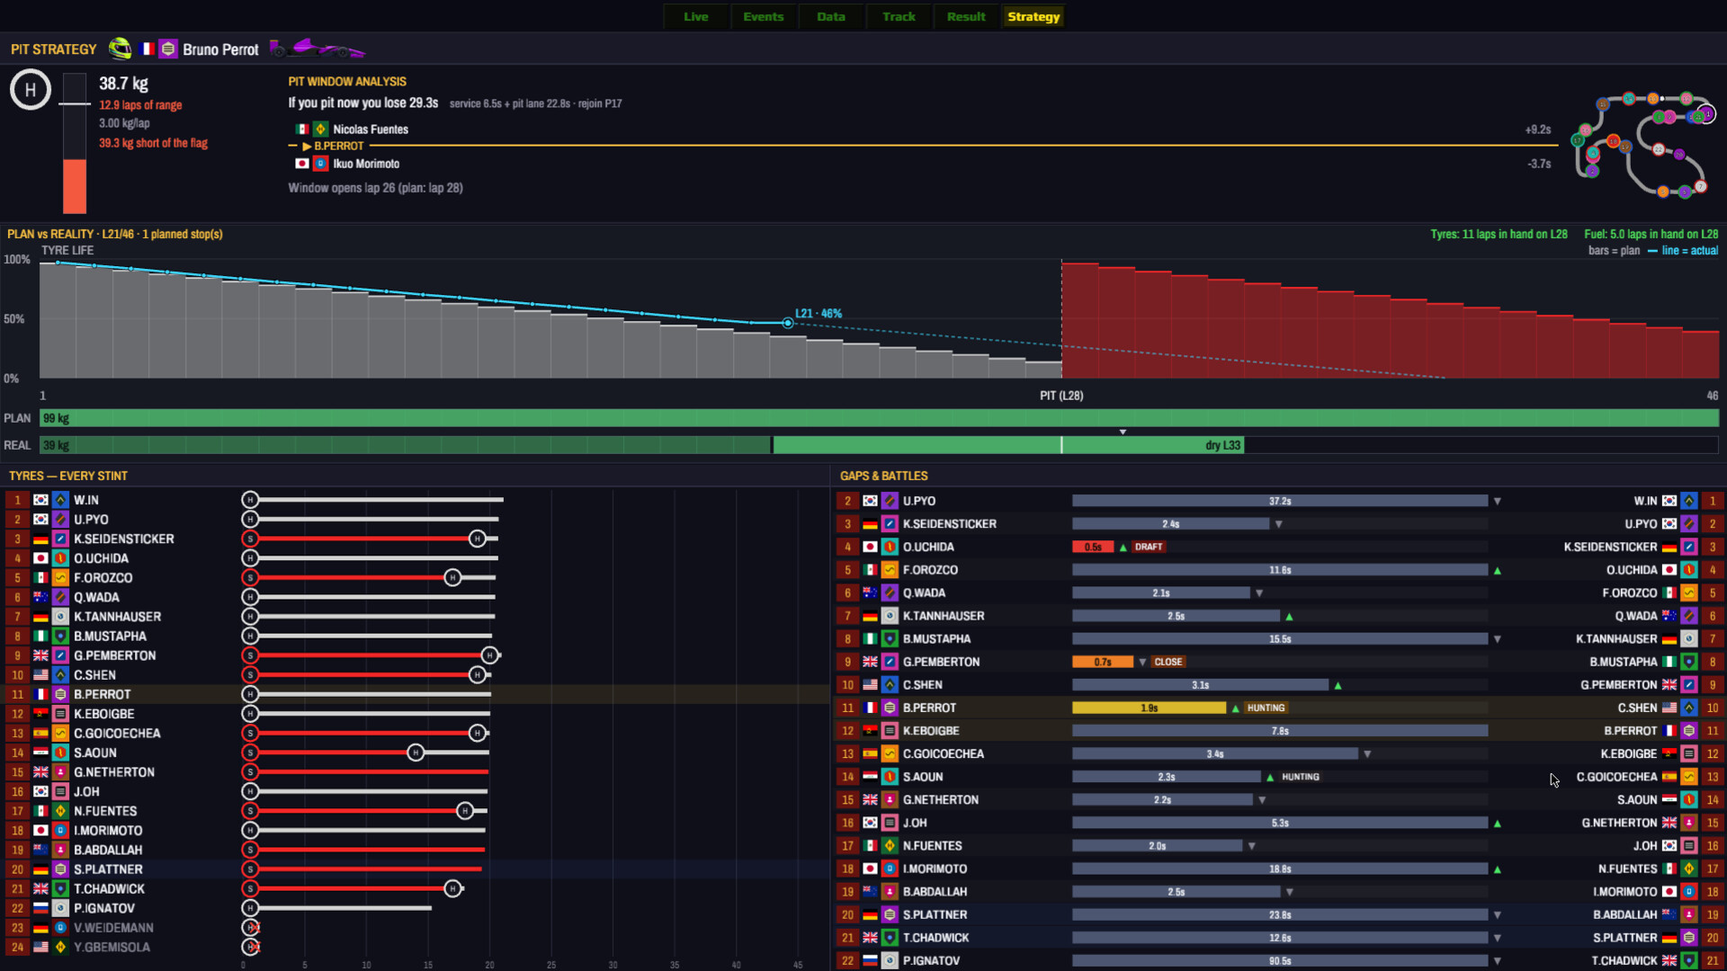Click the DRAFT tag on O.UCHIDA's gap
Viewport: 1727px width, 971px height.
pyautogui.click(x=1149, y=547)
